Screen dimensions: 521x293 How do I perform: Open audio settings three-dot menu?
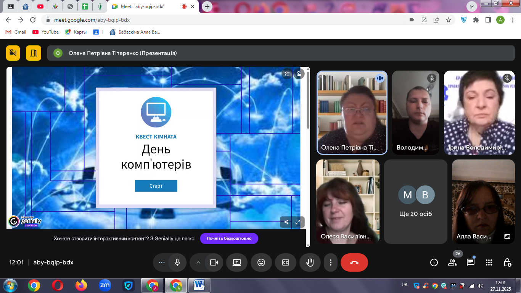pos(161,262)
